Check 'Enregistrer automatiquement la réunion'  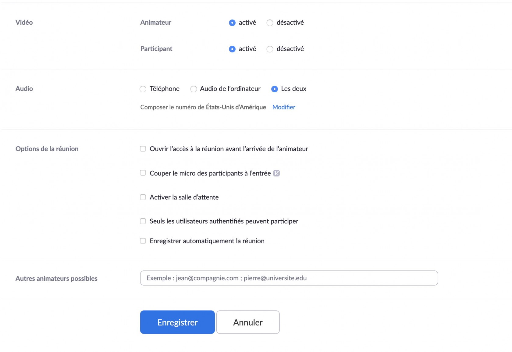pos(143,241)
